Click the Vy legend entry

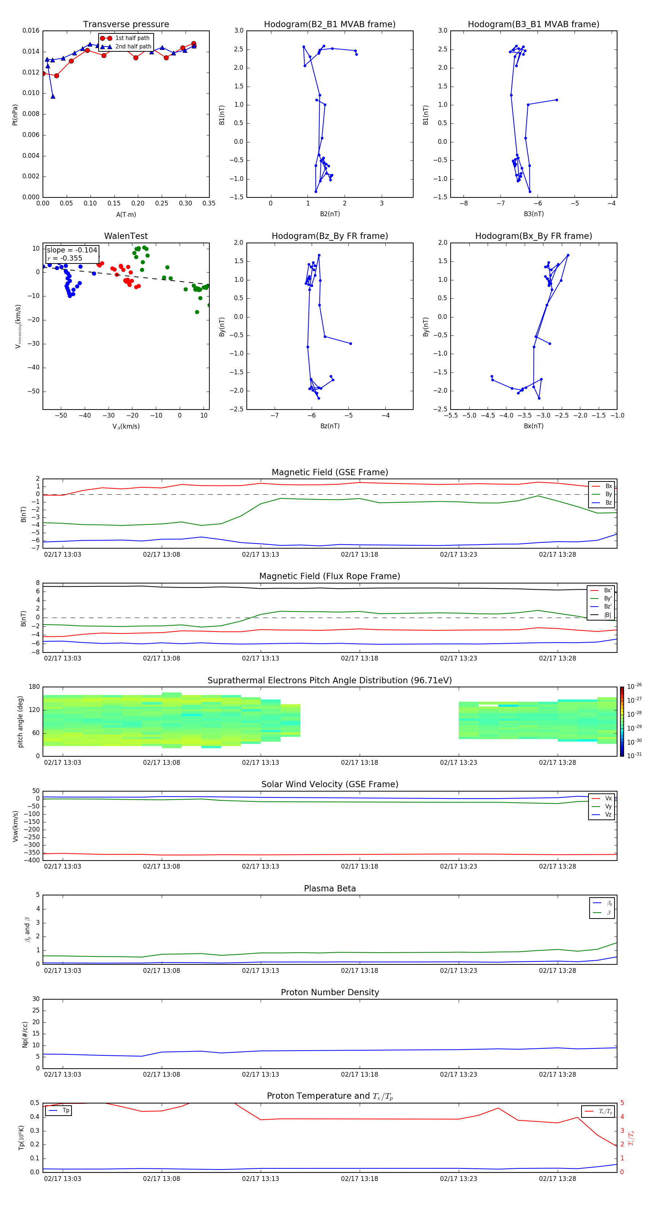602,806
